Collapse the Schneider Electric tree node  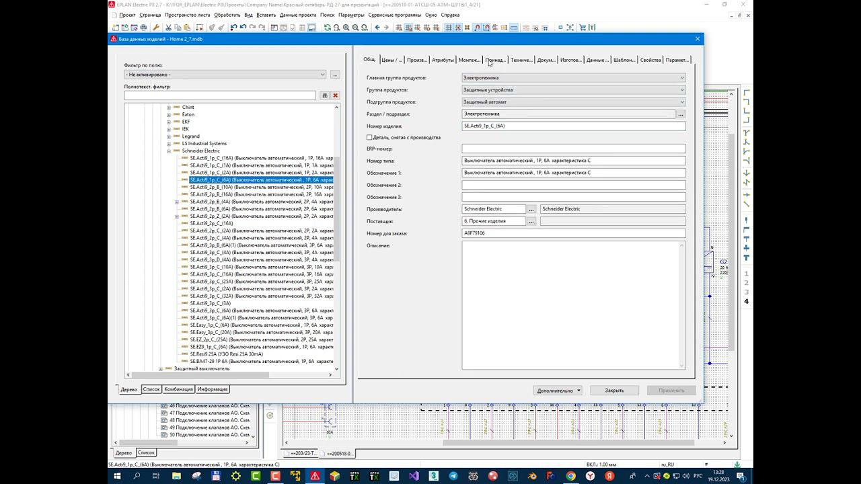pyautogui.click(x=169, y=151)
